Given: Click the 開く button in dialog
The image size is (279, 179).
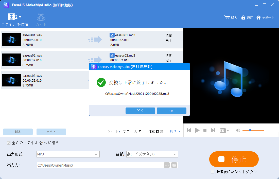Looking at the screenshot, I should pos(140,111).
